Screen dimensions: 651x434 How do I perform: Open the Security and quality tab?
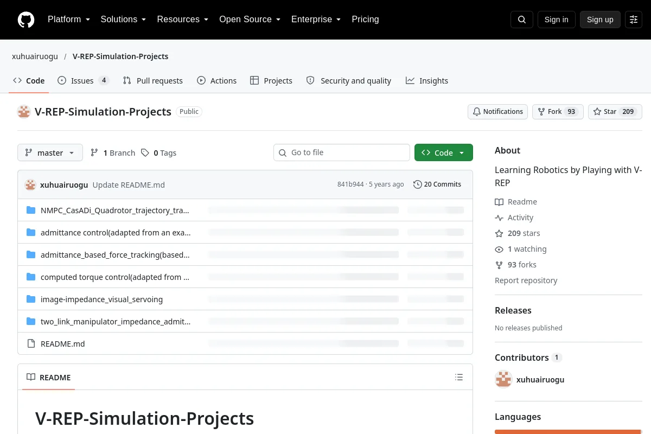348,81
